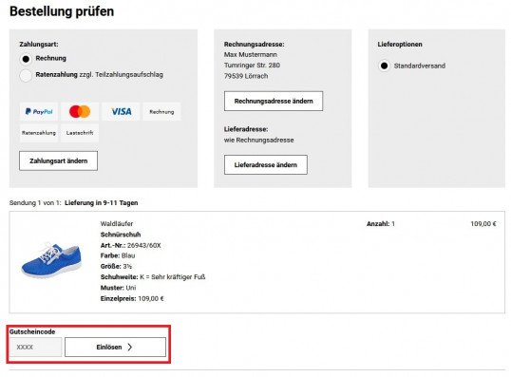
Task: Click article number 26943/60X
Action: click(144, 245)
